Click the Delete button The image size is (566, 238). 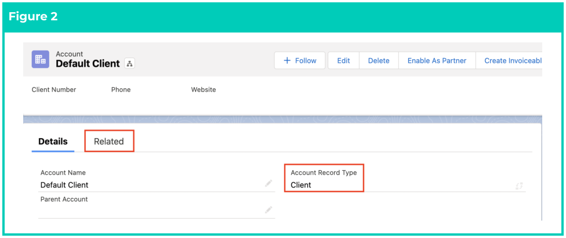click(379, 60)
